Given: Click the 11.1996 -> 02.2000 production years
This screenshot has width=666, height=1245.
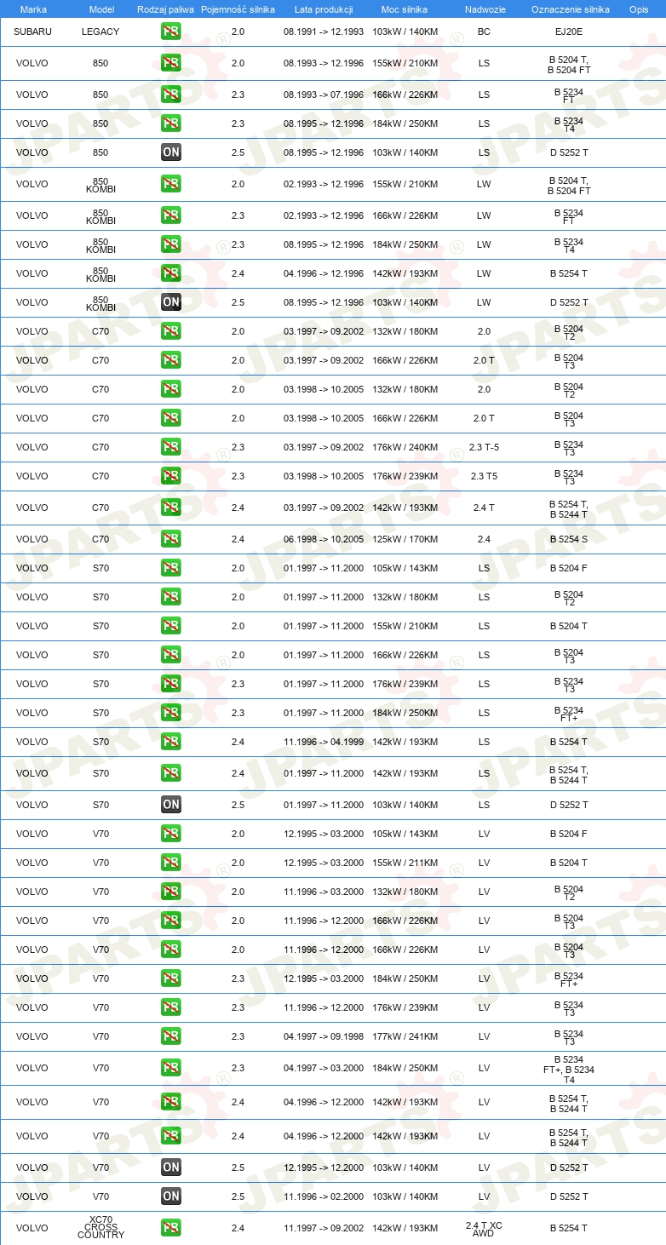Looking at the screenshot, I should pyautogui.click(x=324, y=1196).
